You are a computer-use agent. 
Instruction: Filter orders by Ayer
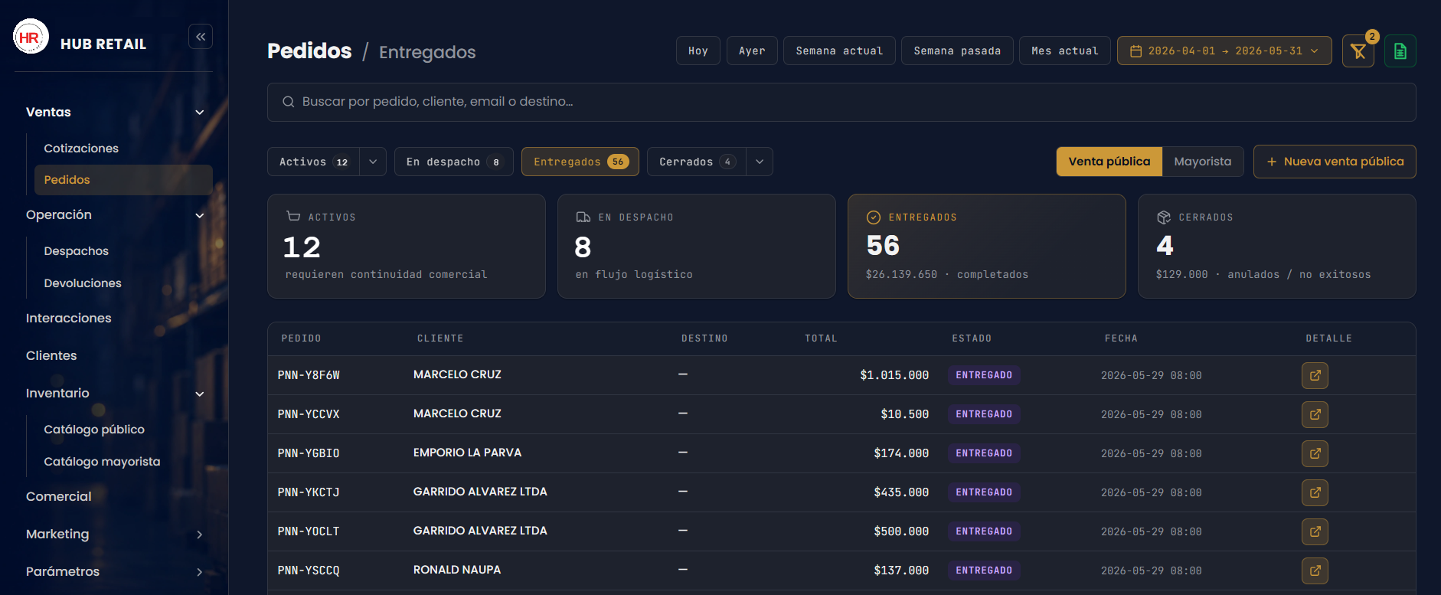[x=752, y=51]
